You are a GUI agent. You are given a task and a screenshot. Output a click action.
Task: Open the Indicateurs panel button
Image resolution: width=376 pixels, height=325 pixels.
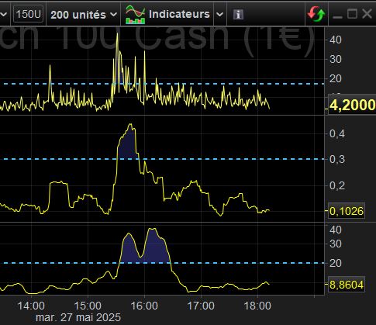(167, 14)
